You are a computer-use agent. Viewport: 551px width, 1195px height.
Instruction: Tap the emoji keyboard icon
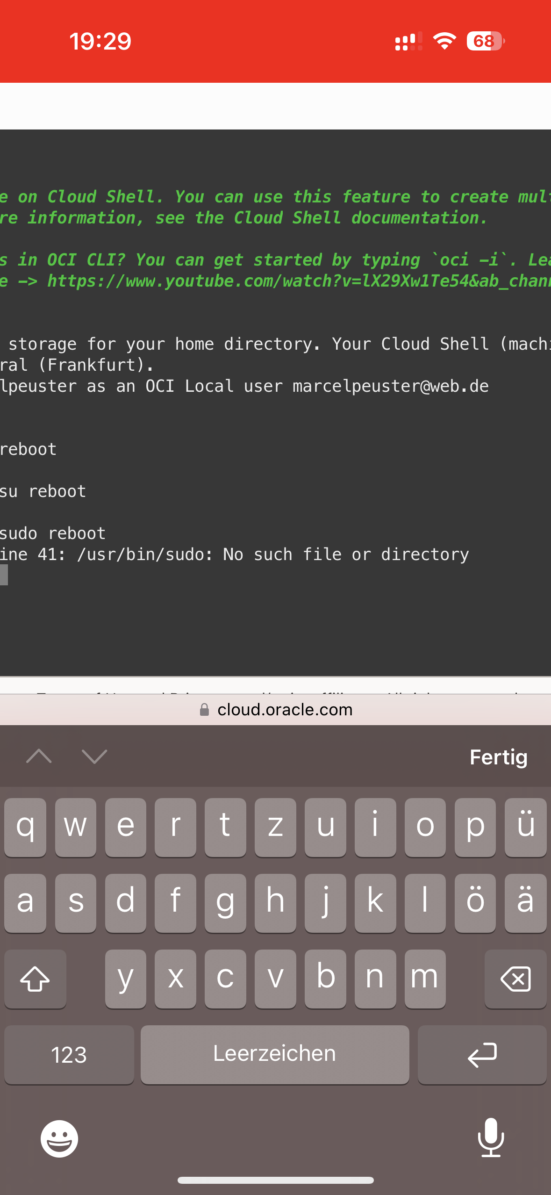[x=59, y=1138]
